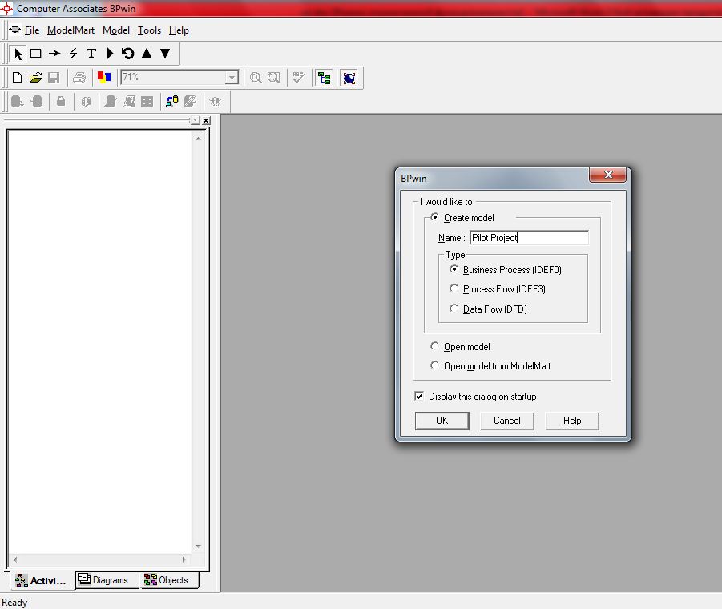722x609 pixels.
Task: Click the ModelMart lock icon
Action: pyautogui.click(x=61, y=101)
